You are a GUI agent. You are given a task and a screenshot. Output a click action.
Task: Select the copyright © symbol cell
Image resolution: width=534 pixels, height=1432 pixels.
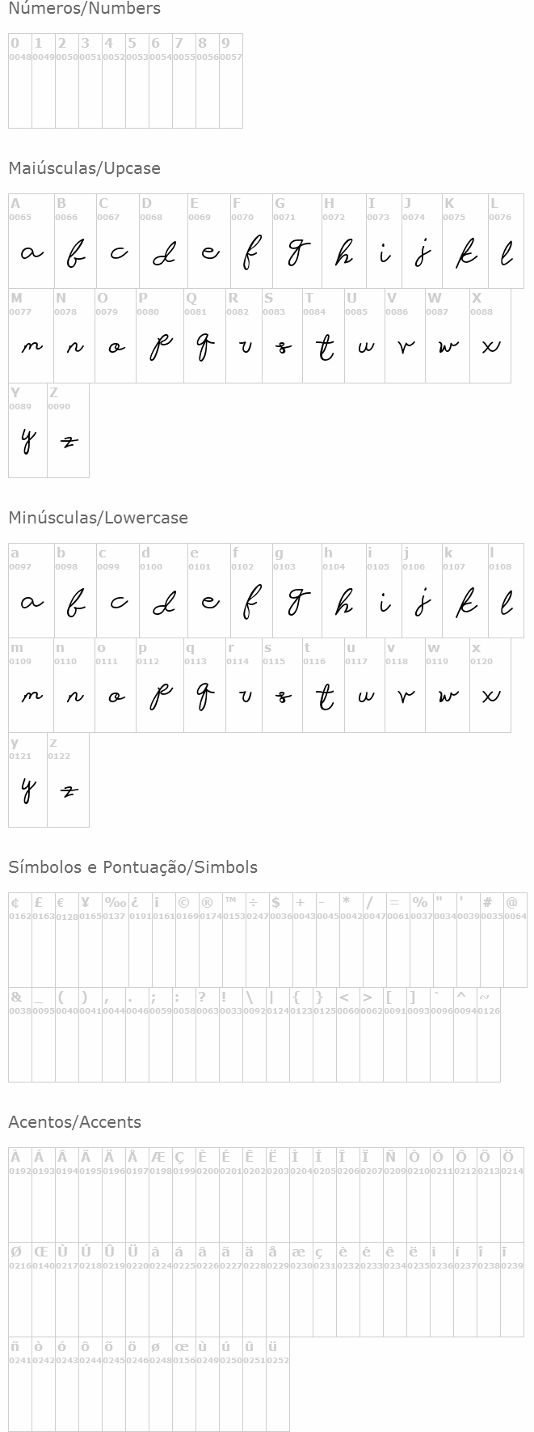pos(187,940)
